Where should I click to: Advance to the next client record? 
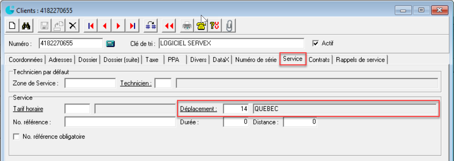click(118, 26)
